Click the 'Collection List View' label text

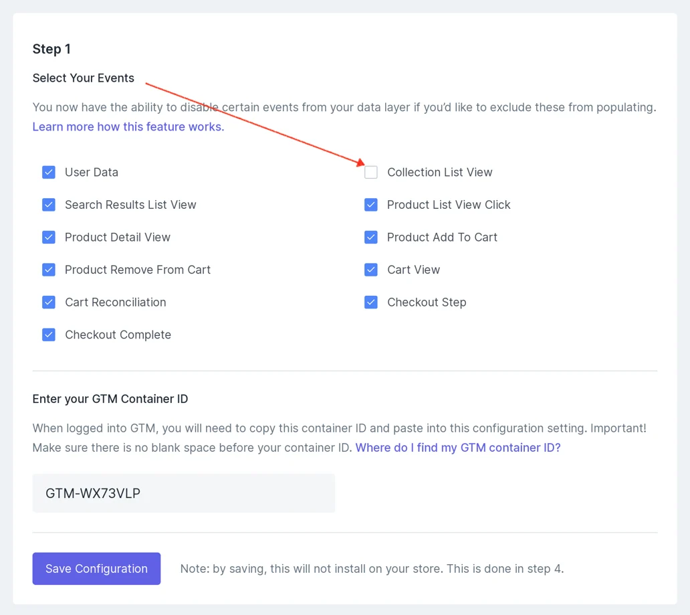click(x=440, y=172)
